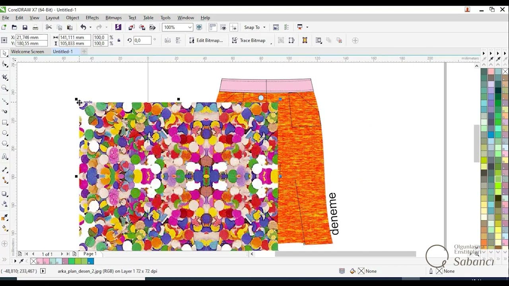Add a new document tab plus
The height and width of the screenshot is (286, 509).
pyautogui.click(x=84, y=52)
